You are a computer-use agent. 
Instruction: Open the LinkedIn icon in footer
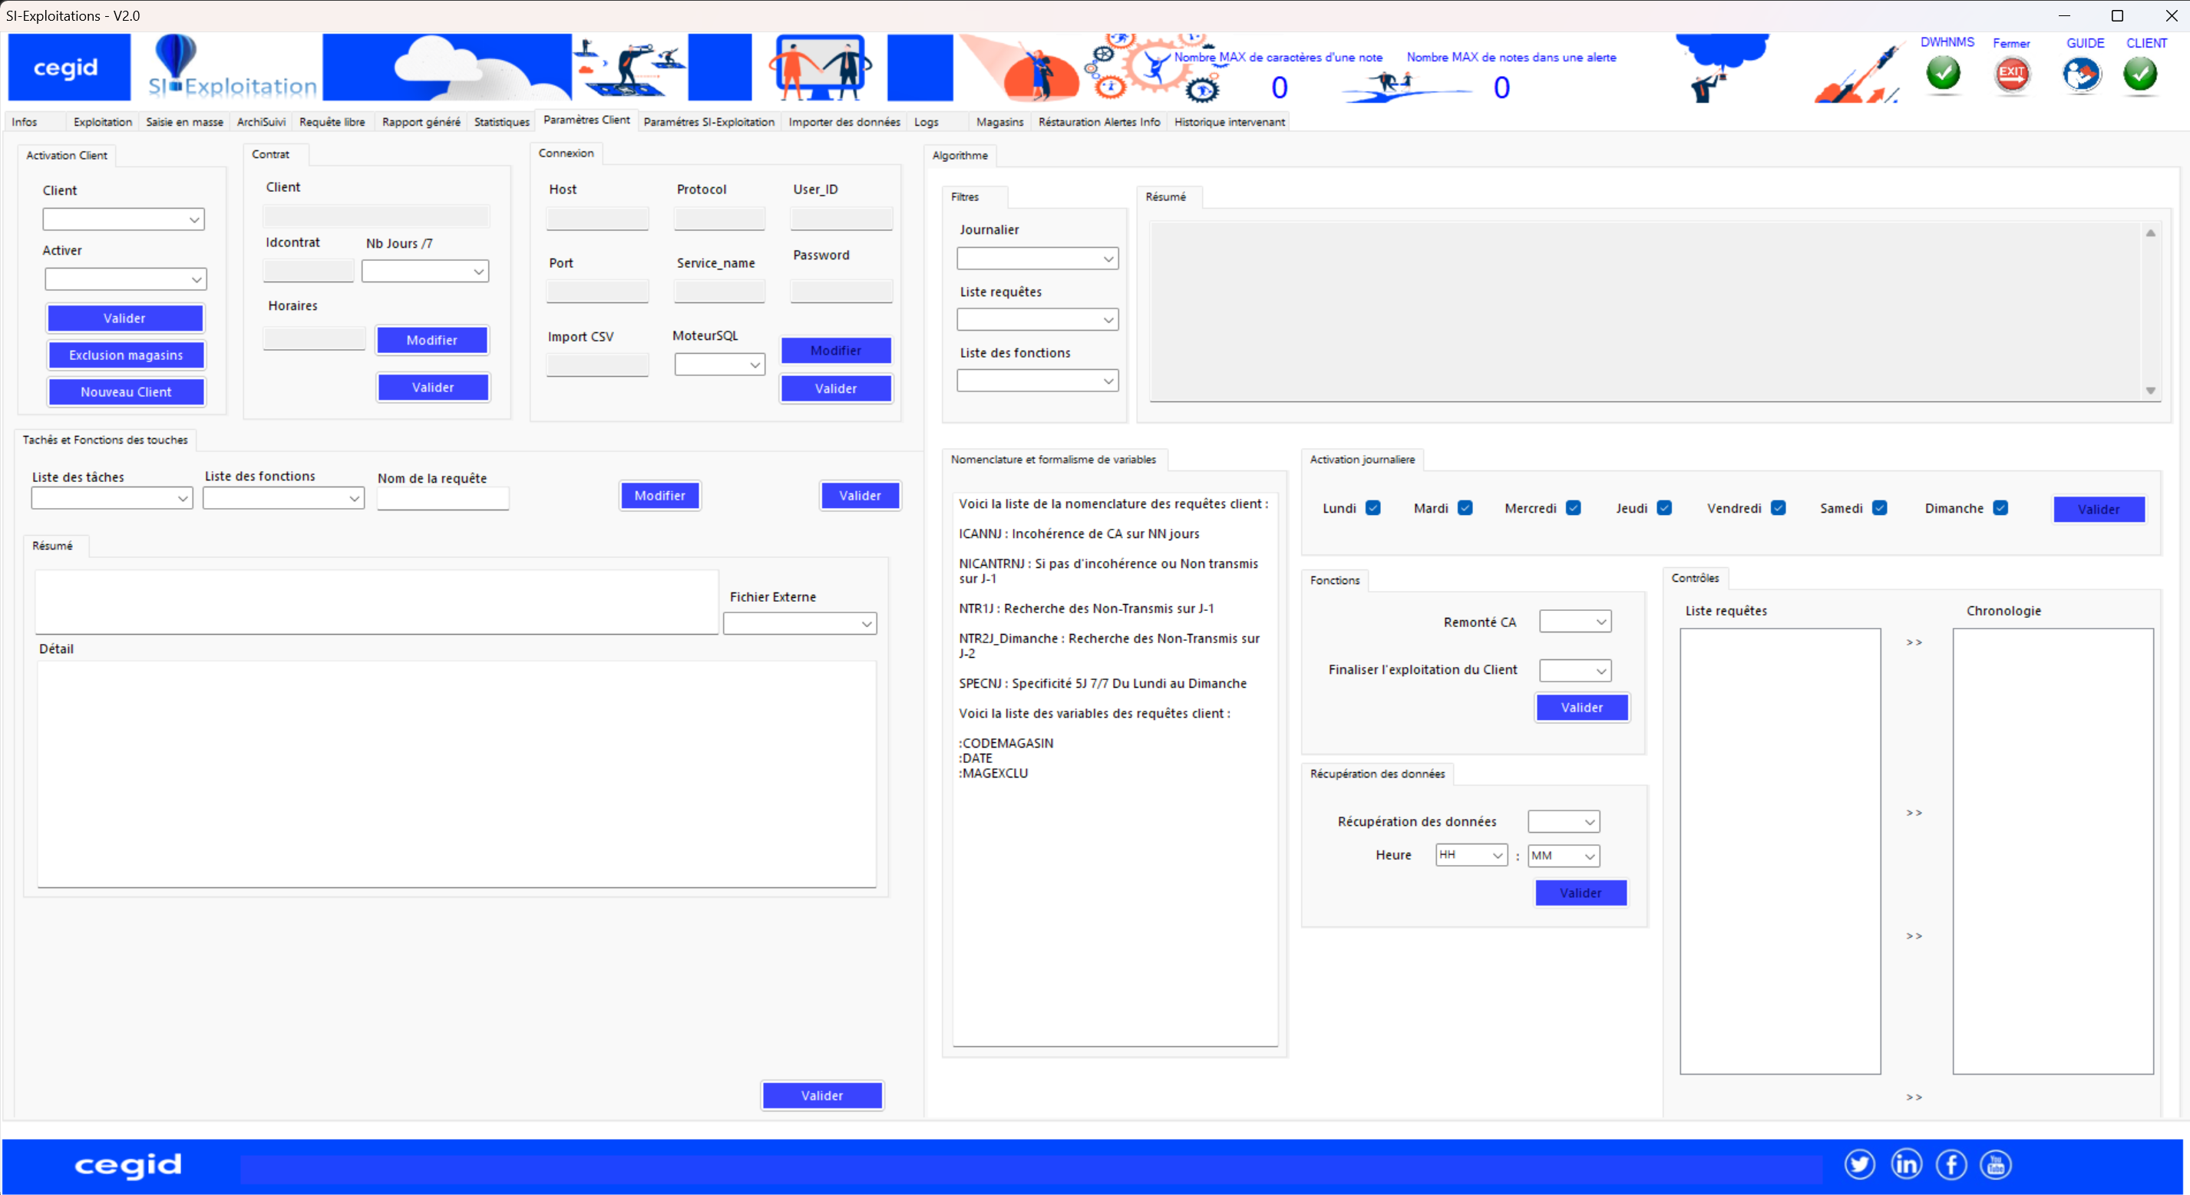pyautogui.click(x=1906, y=1164)
